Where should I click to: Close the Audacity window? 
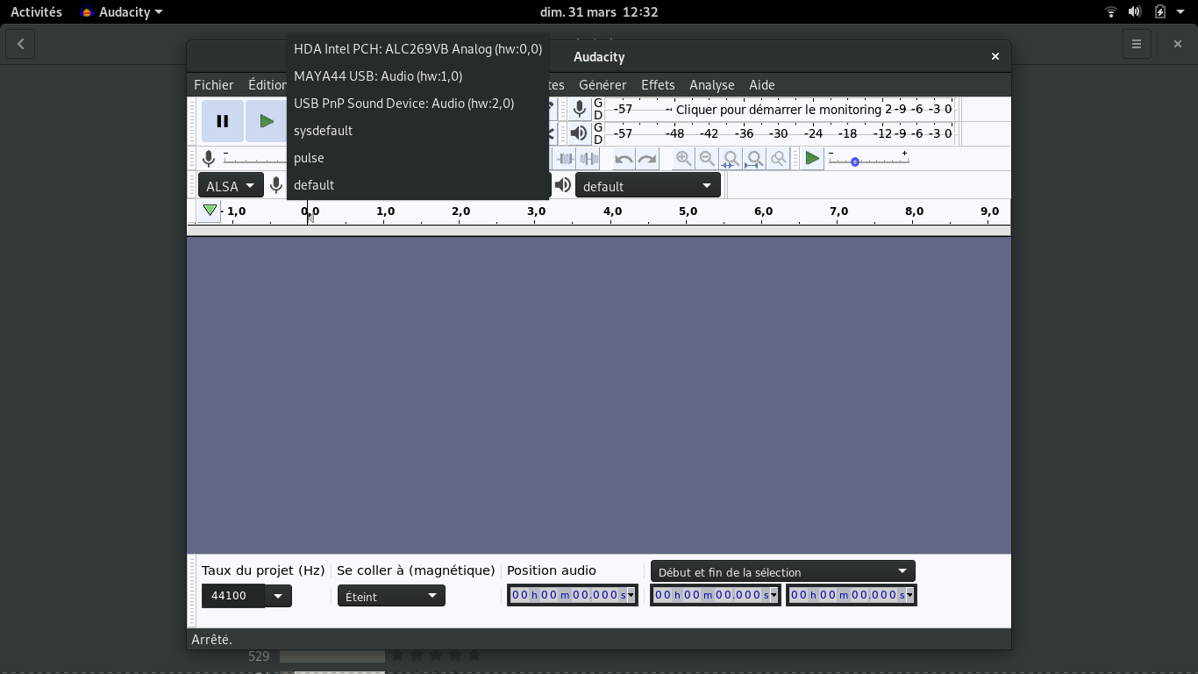pyautogui.click(x=995, y=56)
